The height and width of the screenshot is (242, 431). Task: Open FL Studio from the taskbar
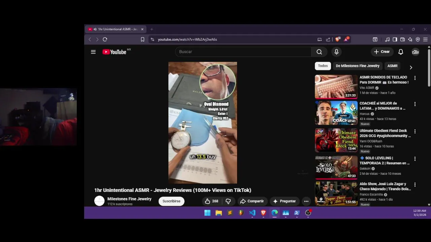[241, 213]
